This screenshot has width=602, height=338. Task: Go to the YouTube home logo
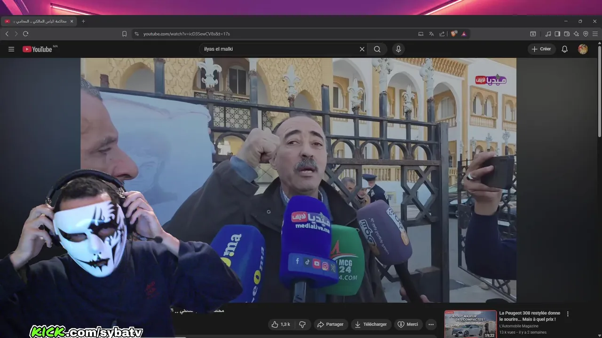tap(37, 49)
